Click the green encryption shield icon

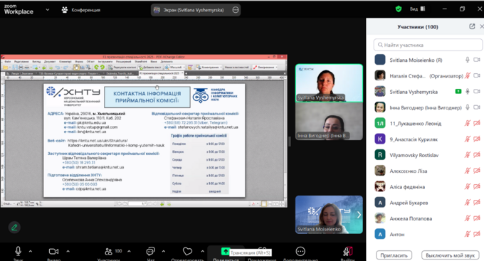coord(399,9)
